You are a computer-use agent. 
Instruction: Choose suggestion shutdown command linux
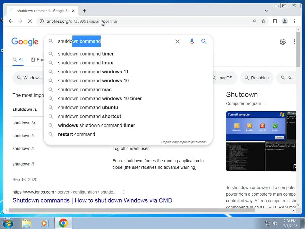(128, 63)
